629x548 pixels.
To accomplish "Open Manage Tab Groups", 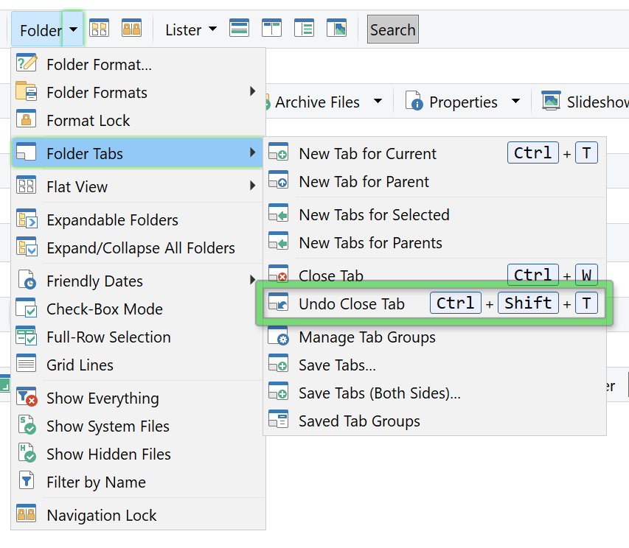I will coord(366,337).
